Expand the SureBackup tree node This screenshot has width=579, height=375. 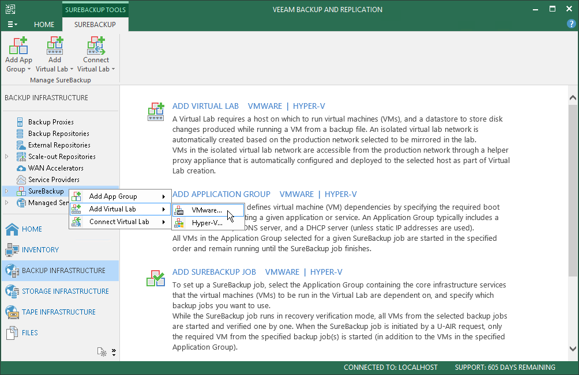(x=7, y=191)
